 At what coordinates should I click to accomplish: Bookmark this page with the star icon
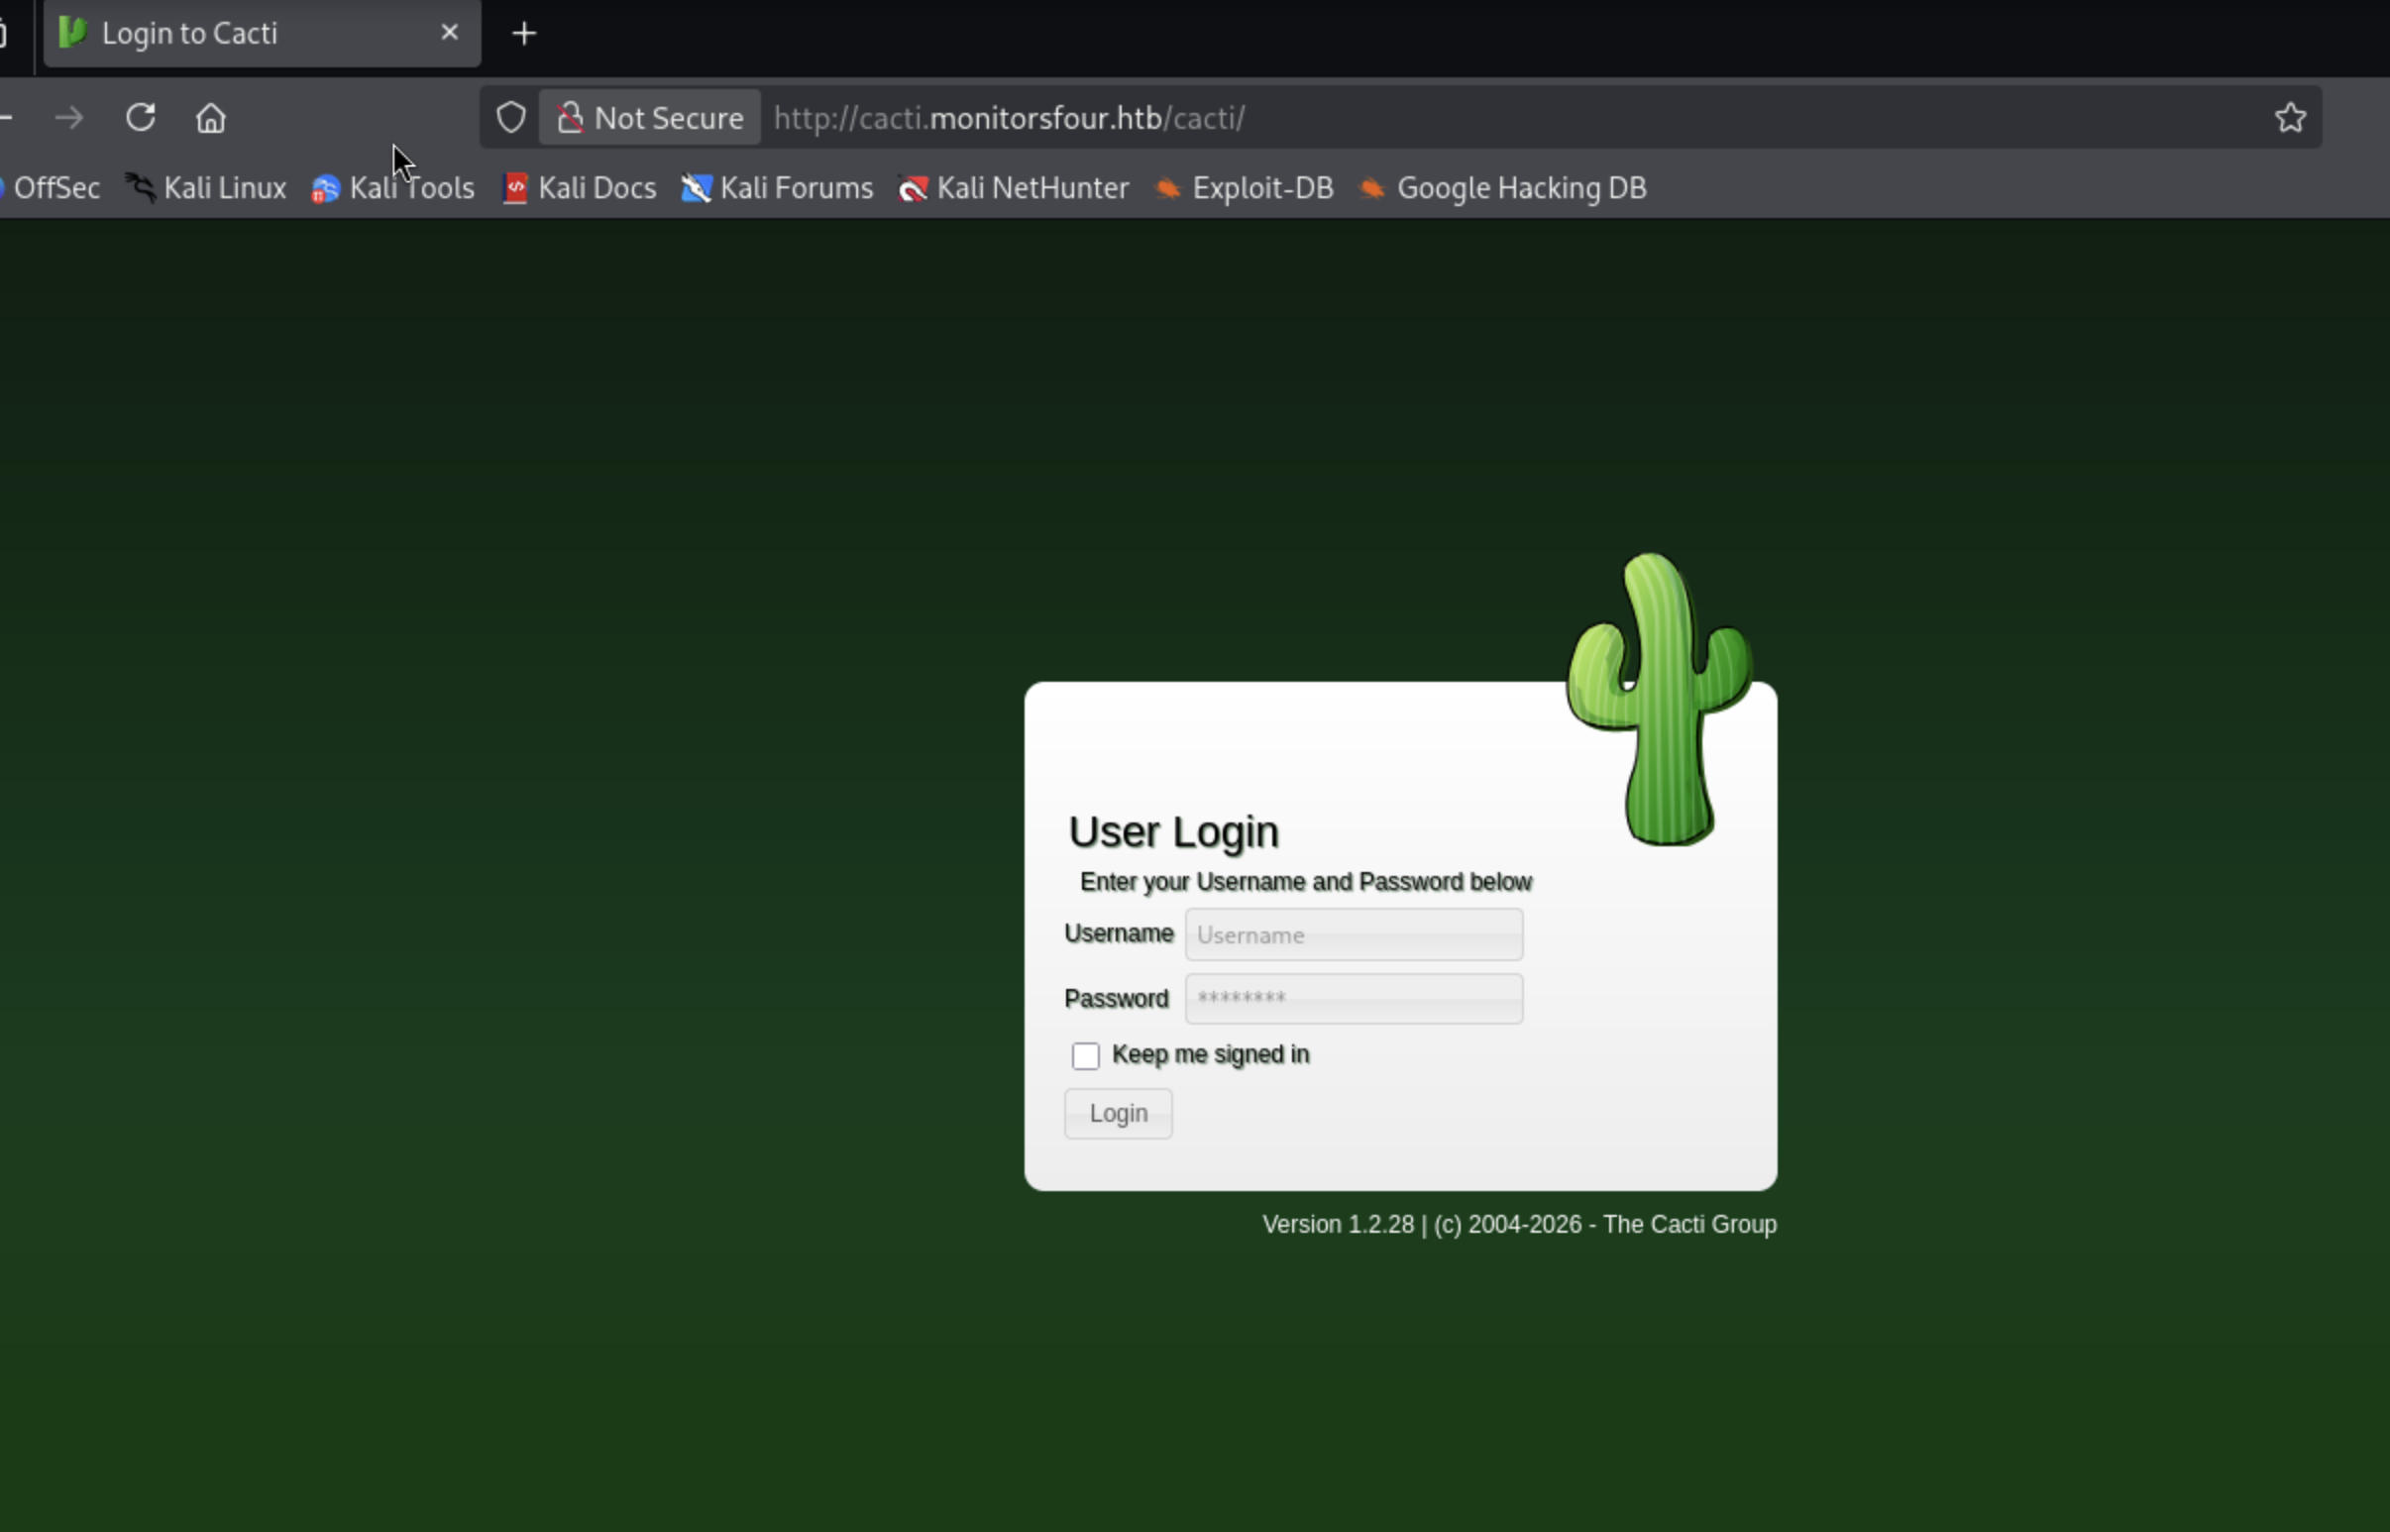point(2290,117)
